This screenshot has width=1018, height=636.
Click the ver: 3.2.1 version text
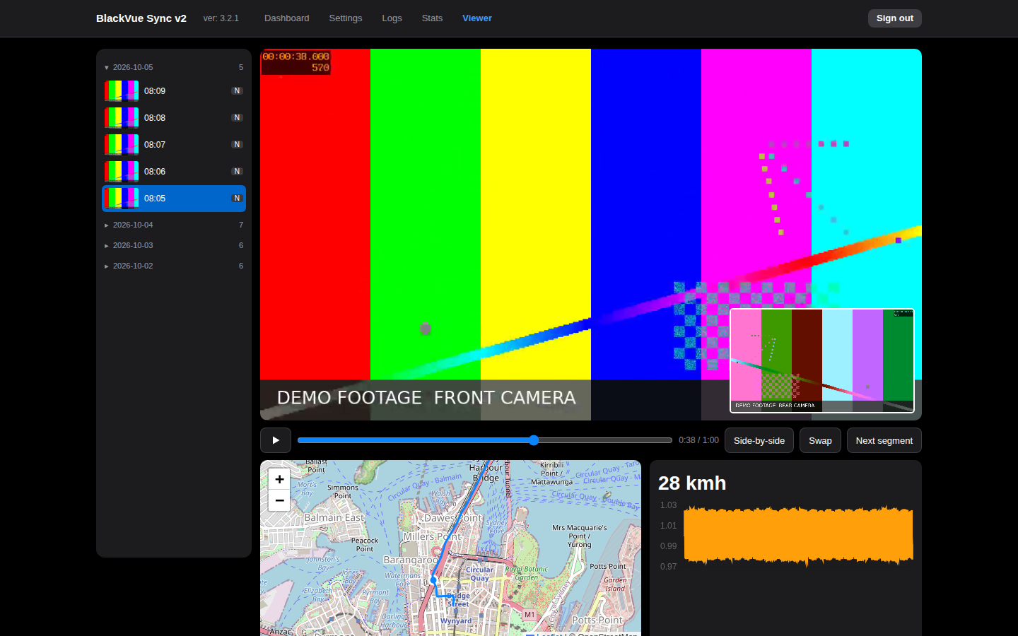221,18
